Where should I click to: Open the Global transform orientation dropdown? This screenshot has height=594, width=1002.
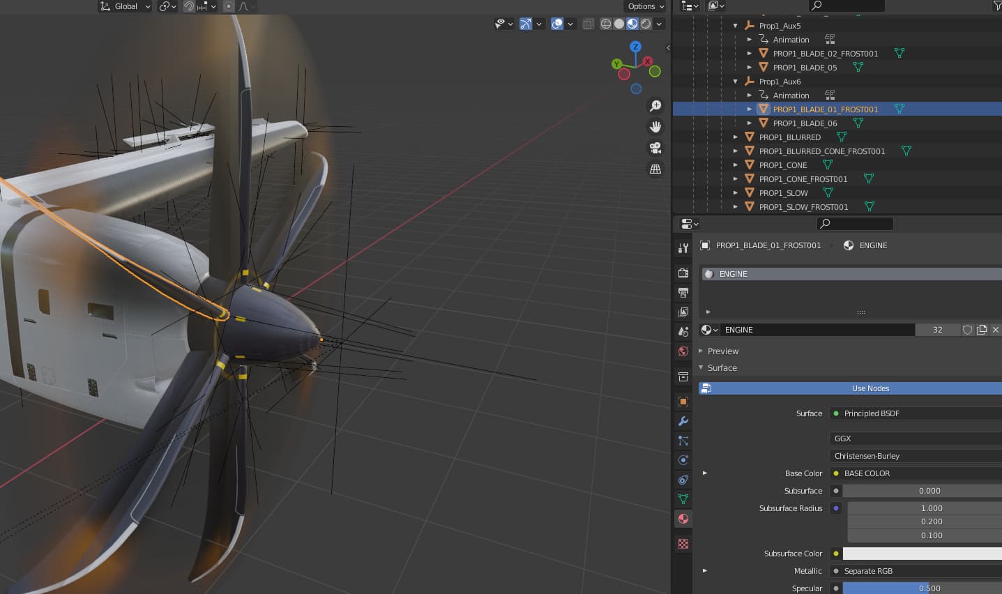coord(126,6)
